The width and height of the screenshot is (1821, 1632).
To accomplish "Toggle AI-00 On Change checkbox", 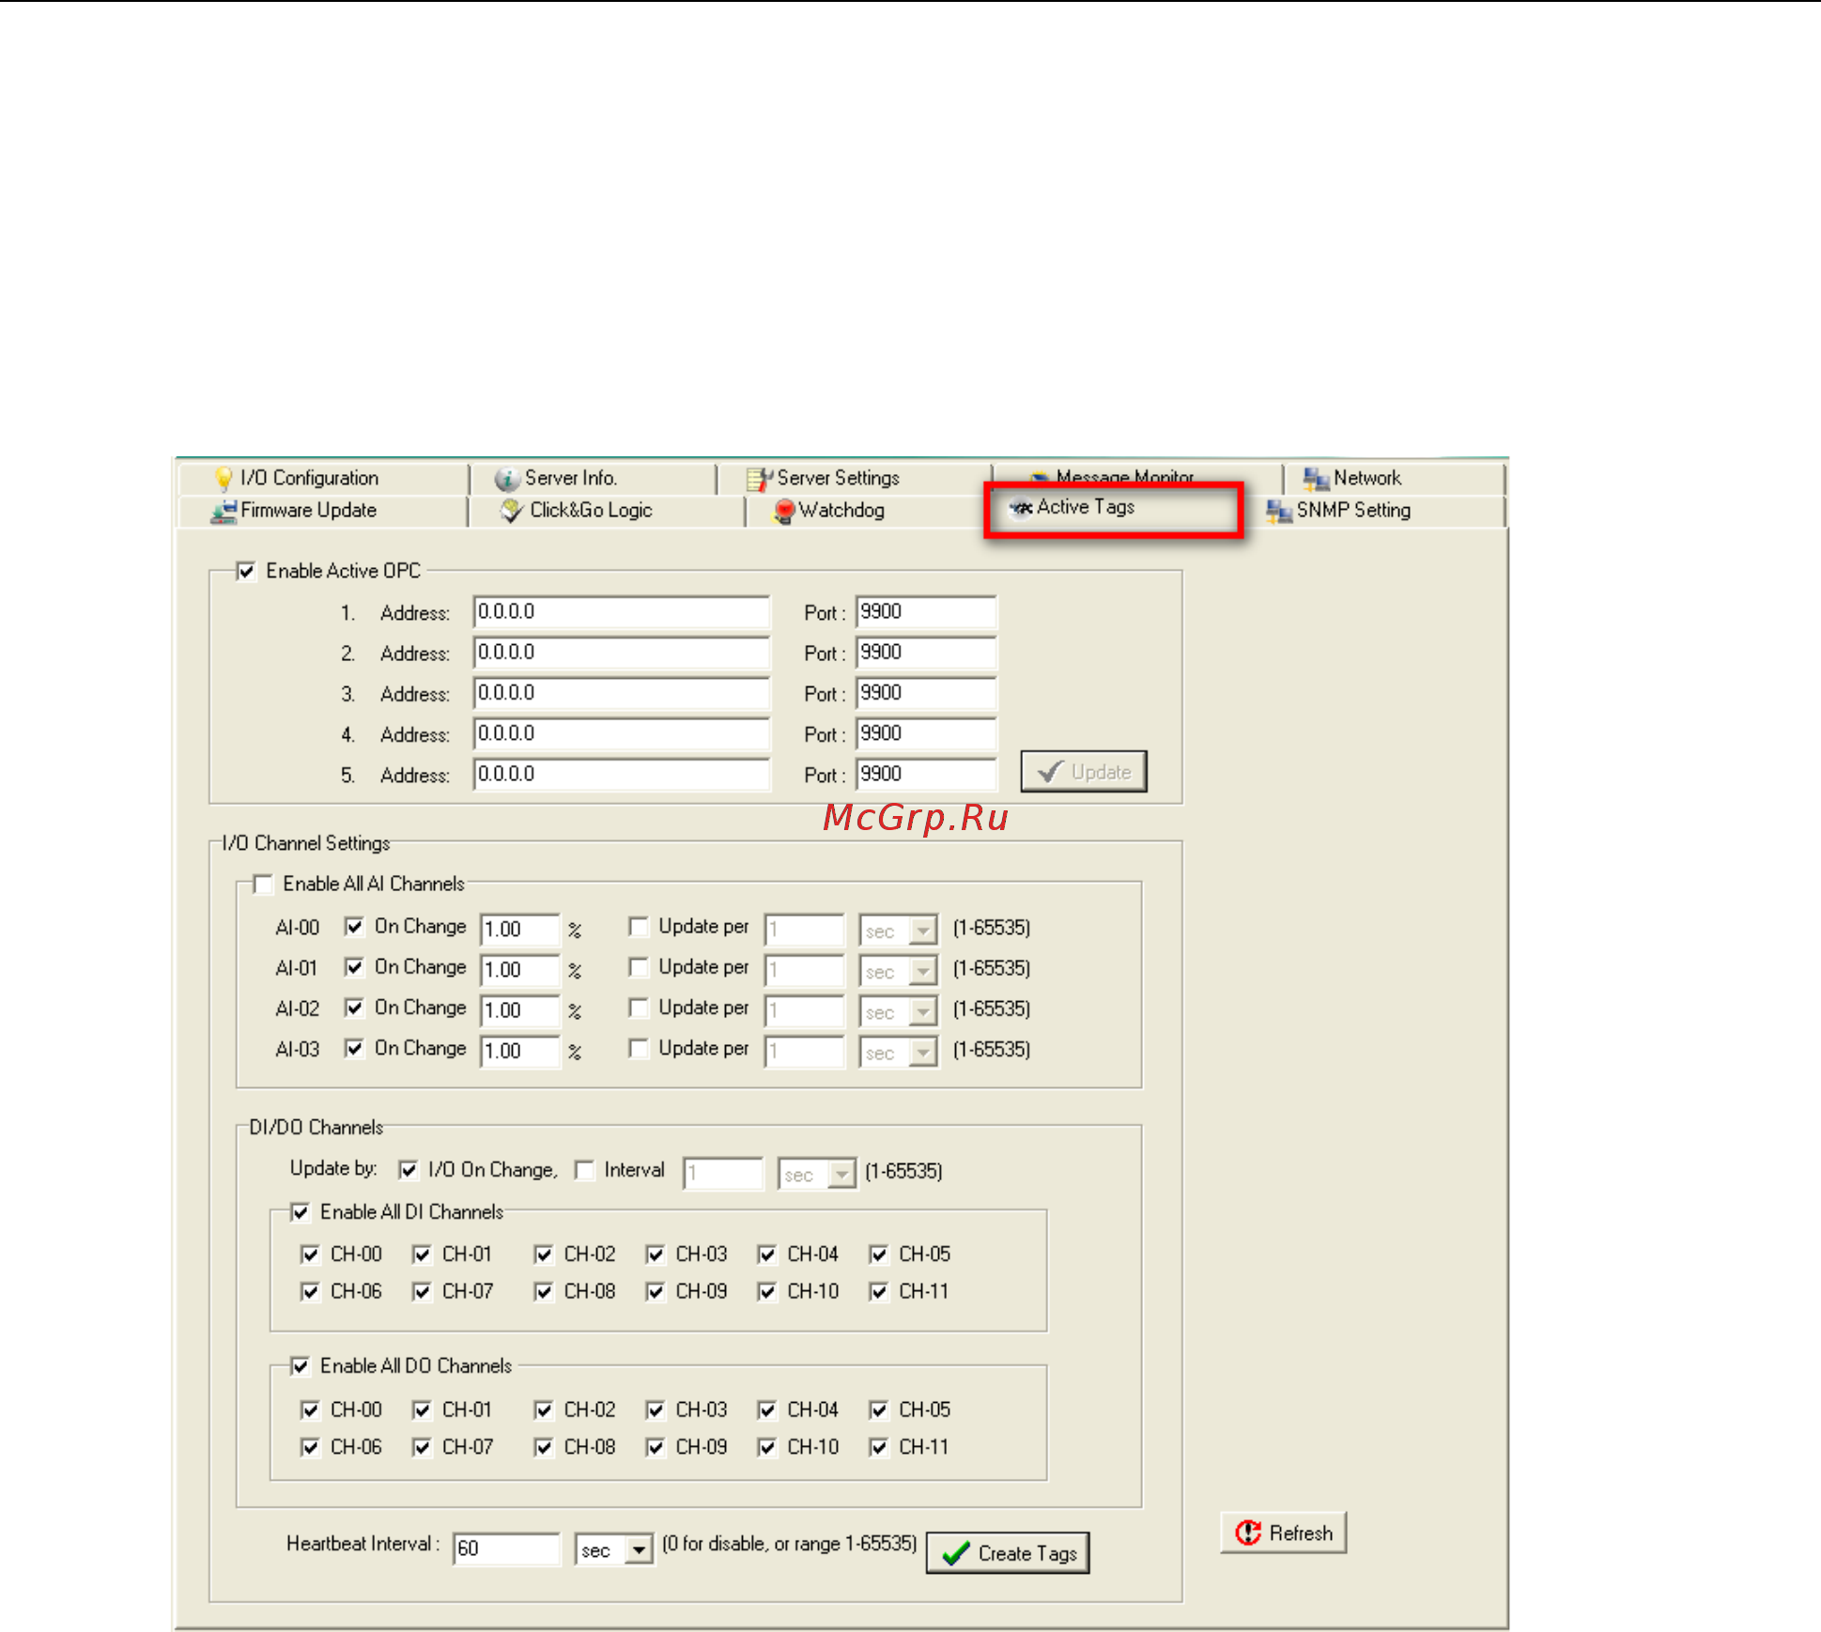I will pyautogui.click(x=354, y=927).
